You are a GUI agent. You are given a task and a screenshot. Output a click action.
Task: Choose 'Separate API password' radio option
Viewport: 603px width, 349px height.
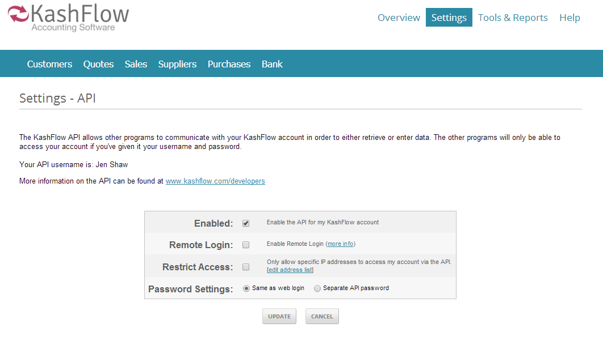pos(317,288)
